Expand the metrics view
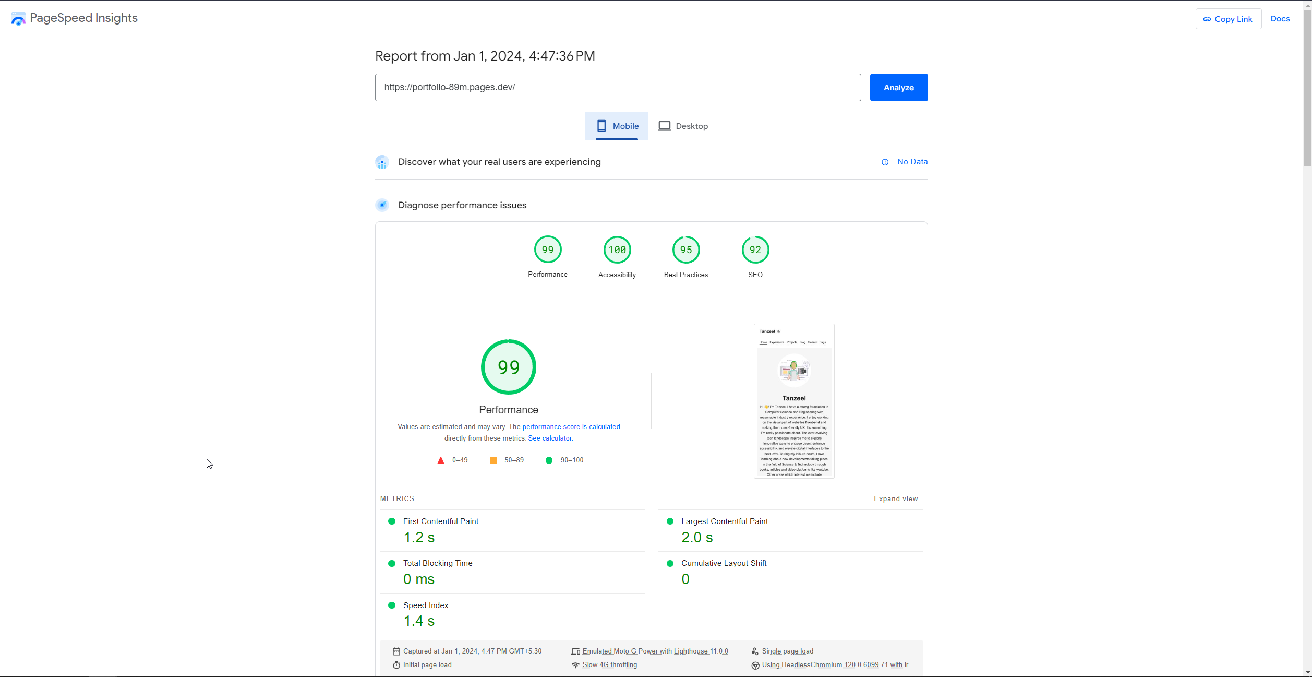Viewport: 1312px width, 677px height. click(x=895, y=499)
